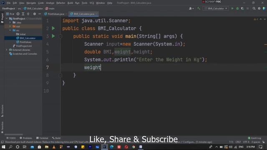Click the Project panel horizontal scrollbar

pyautogui.click(x=14, y=135)
